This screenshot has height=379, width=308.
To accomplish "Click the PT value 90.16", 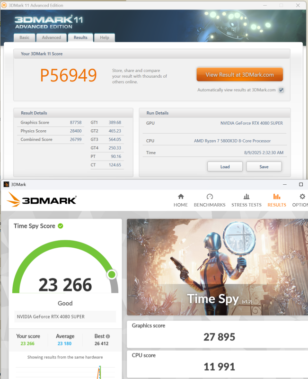I will pos(116,156).
